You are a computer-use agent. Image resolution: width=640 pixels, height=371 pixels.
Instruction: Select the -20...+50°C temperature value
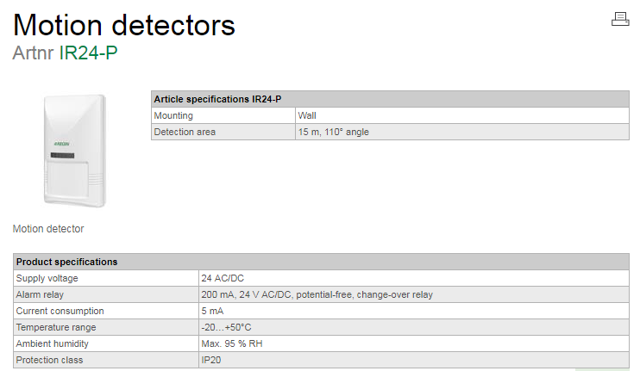click(x=226, y=327)
